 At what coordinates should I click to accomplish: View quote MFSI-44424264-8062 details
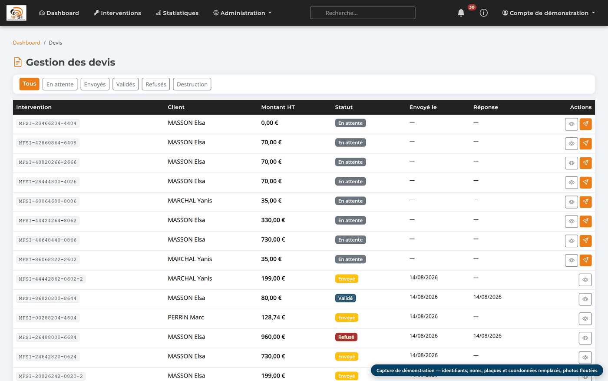coord(572,222)
